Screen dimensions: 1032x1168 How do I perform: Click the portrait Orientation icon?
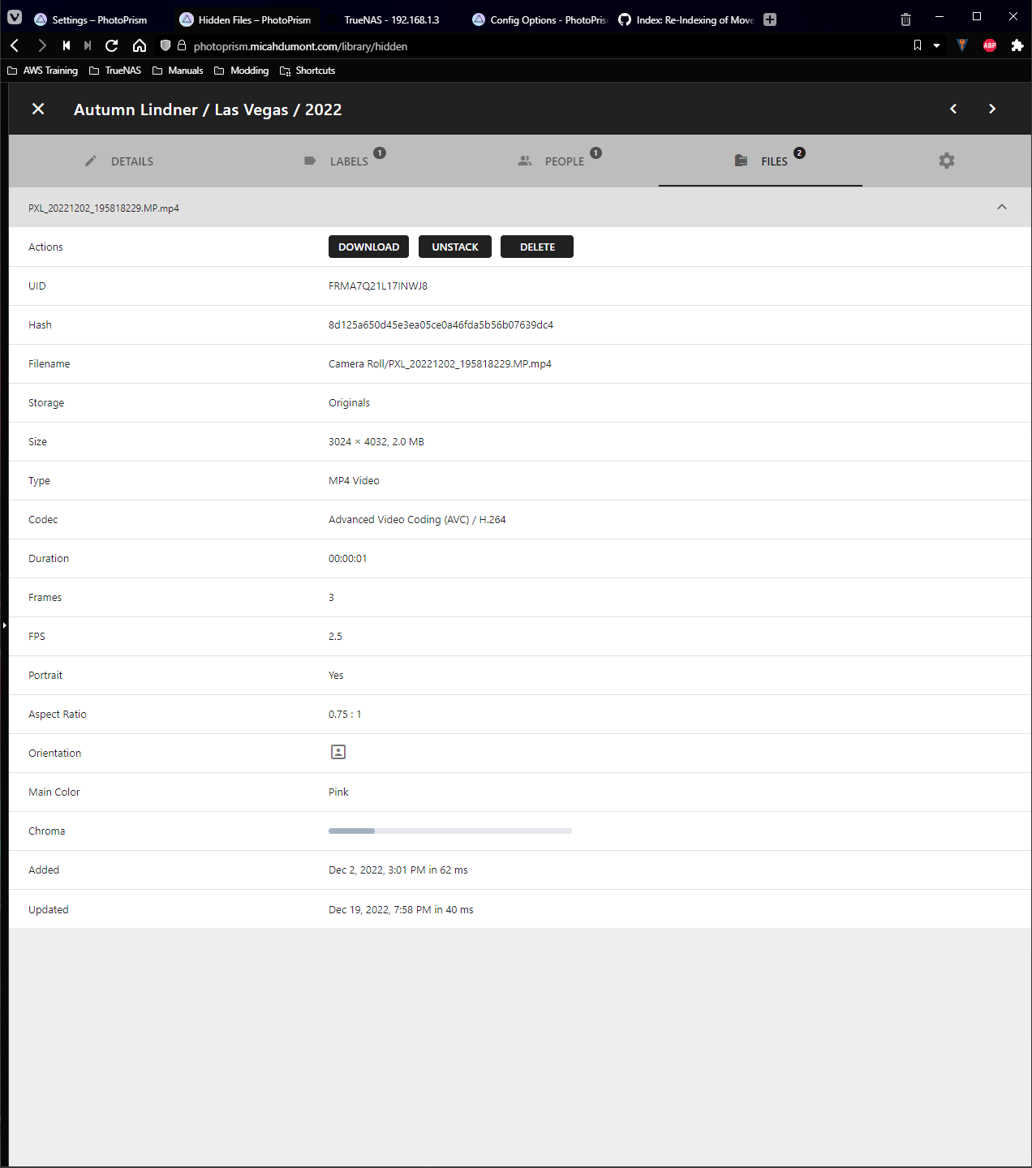(x=338, y=752)
